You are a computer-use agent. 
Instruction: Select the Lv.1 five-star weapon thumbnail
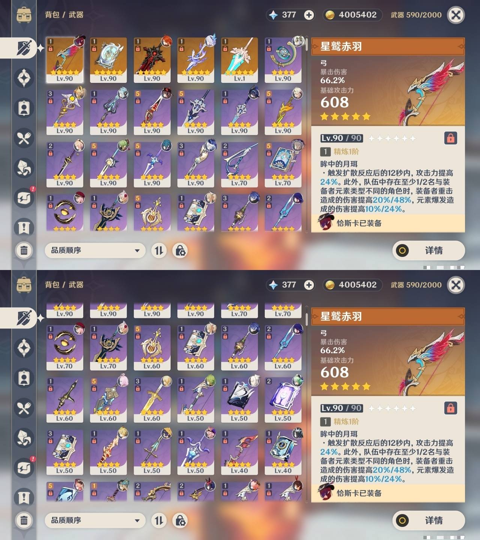[239, 60]
